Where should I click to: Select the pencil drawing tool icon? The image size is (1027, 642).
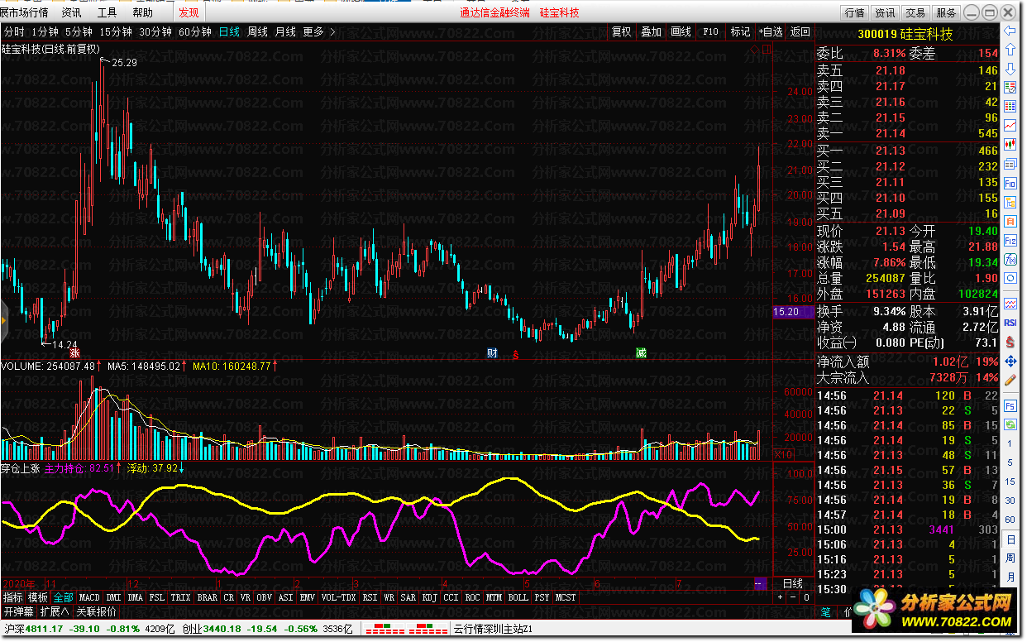(1010, 380)
